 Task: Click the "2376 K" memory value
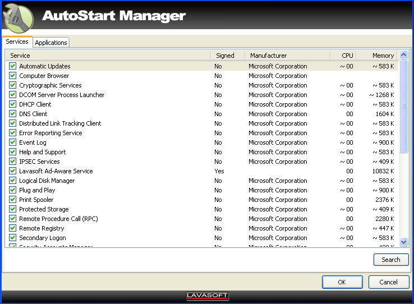384,200
